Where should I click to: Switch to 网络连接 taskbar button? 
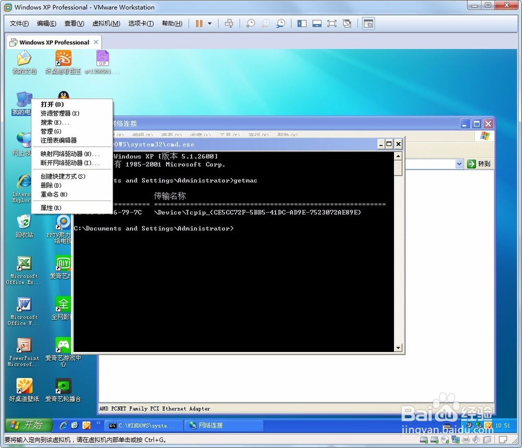pos(224,426)
